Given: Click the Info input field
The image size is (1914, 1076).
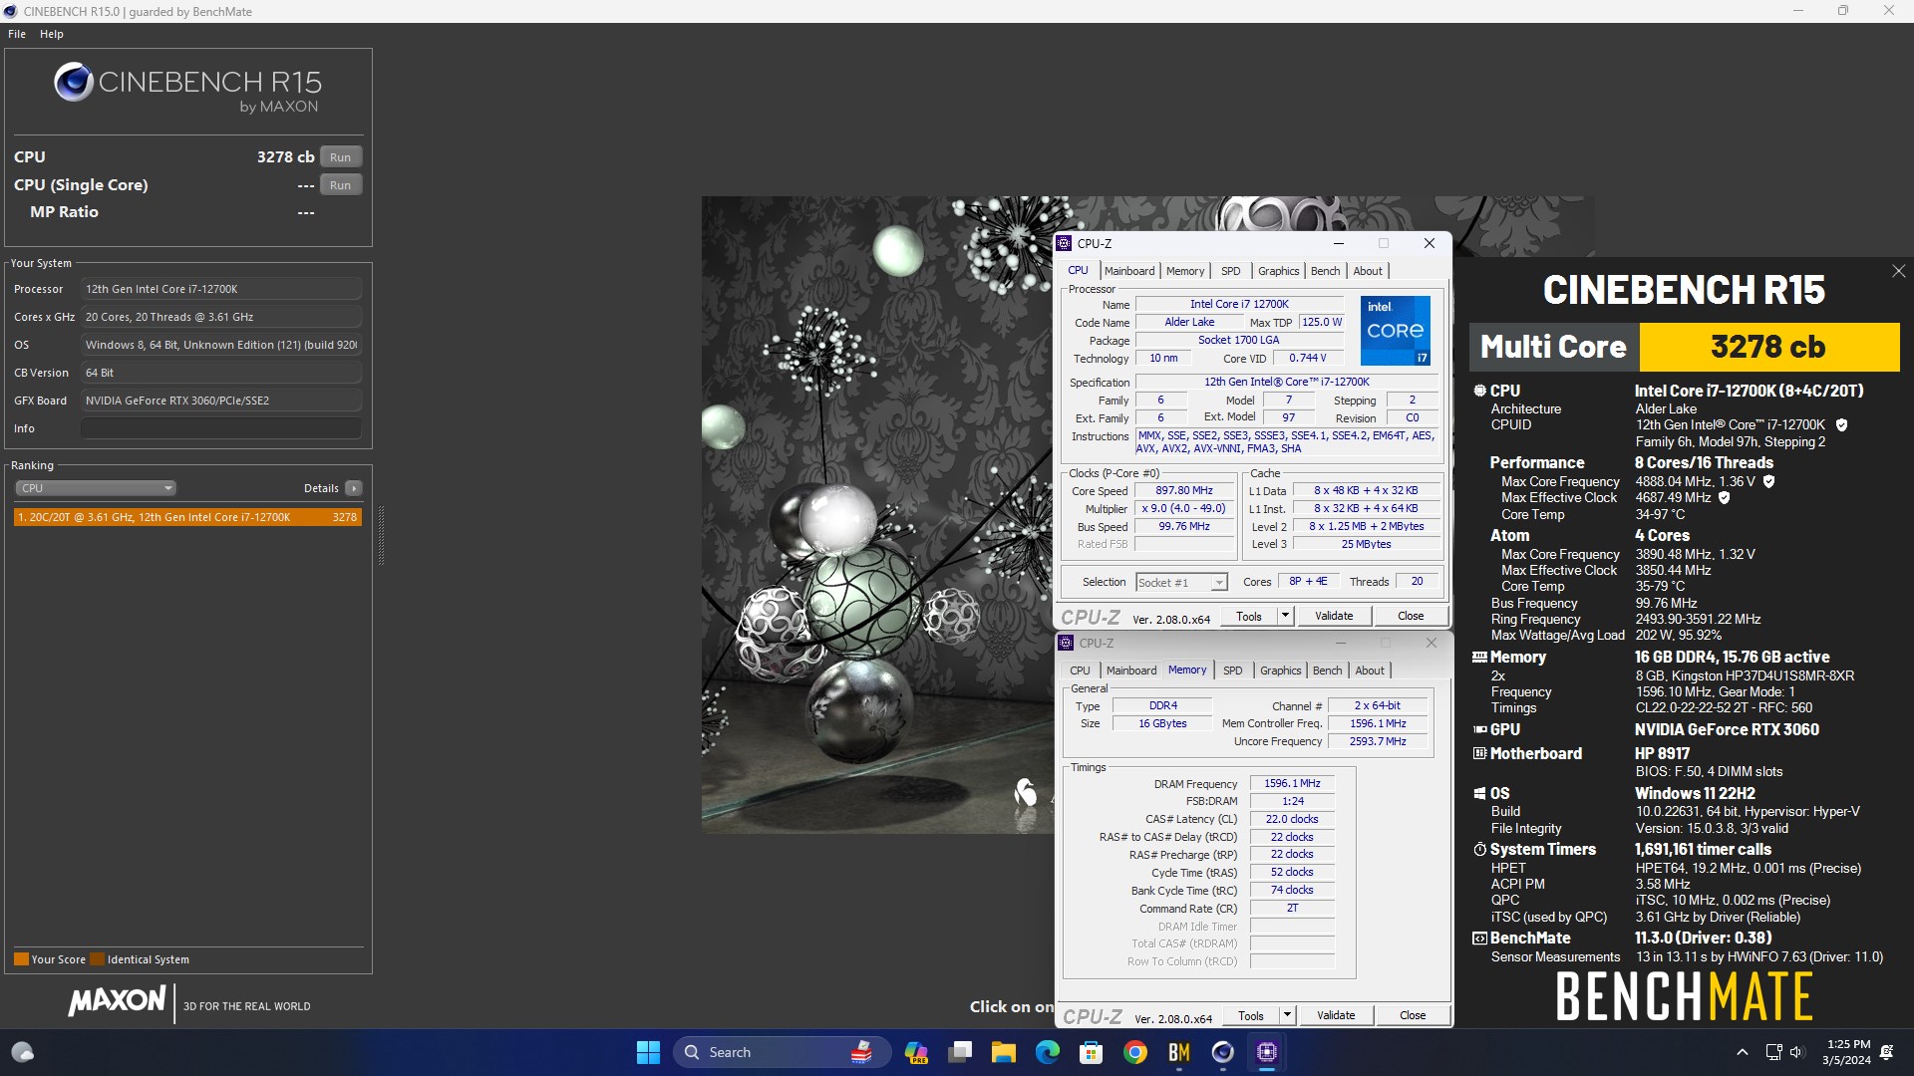Looking at the screenshot, I should click(x=221, y=428).
